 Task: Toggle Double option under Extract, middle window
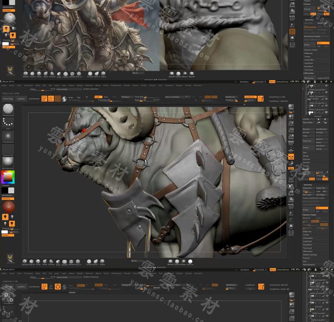312,179
